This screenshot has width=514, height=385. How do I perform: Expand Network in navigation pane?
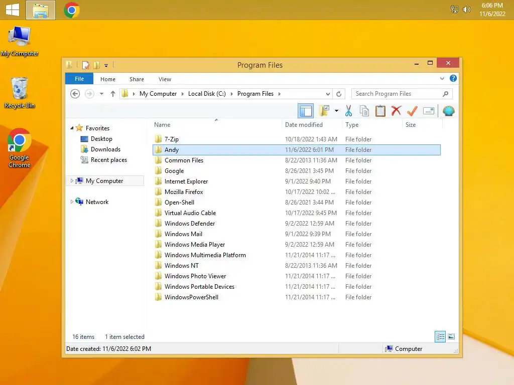pos(72,202)
